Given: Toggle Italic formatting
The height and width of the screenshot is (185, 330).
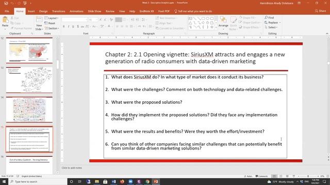Looking at the screenshot, I should 69,26.
